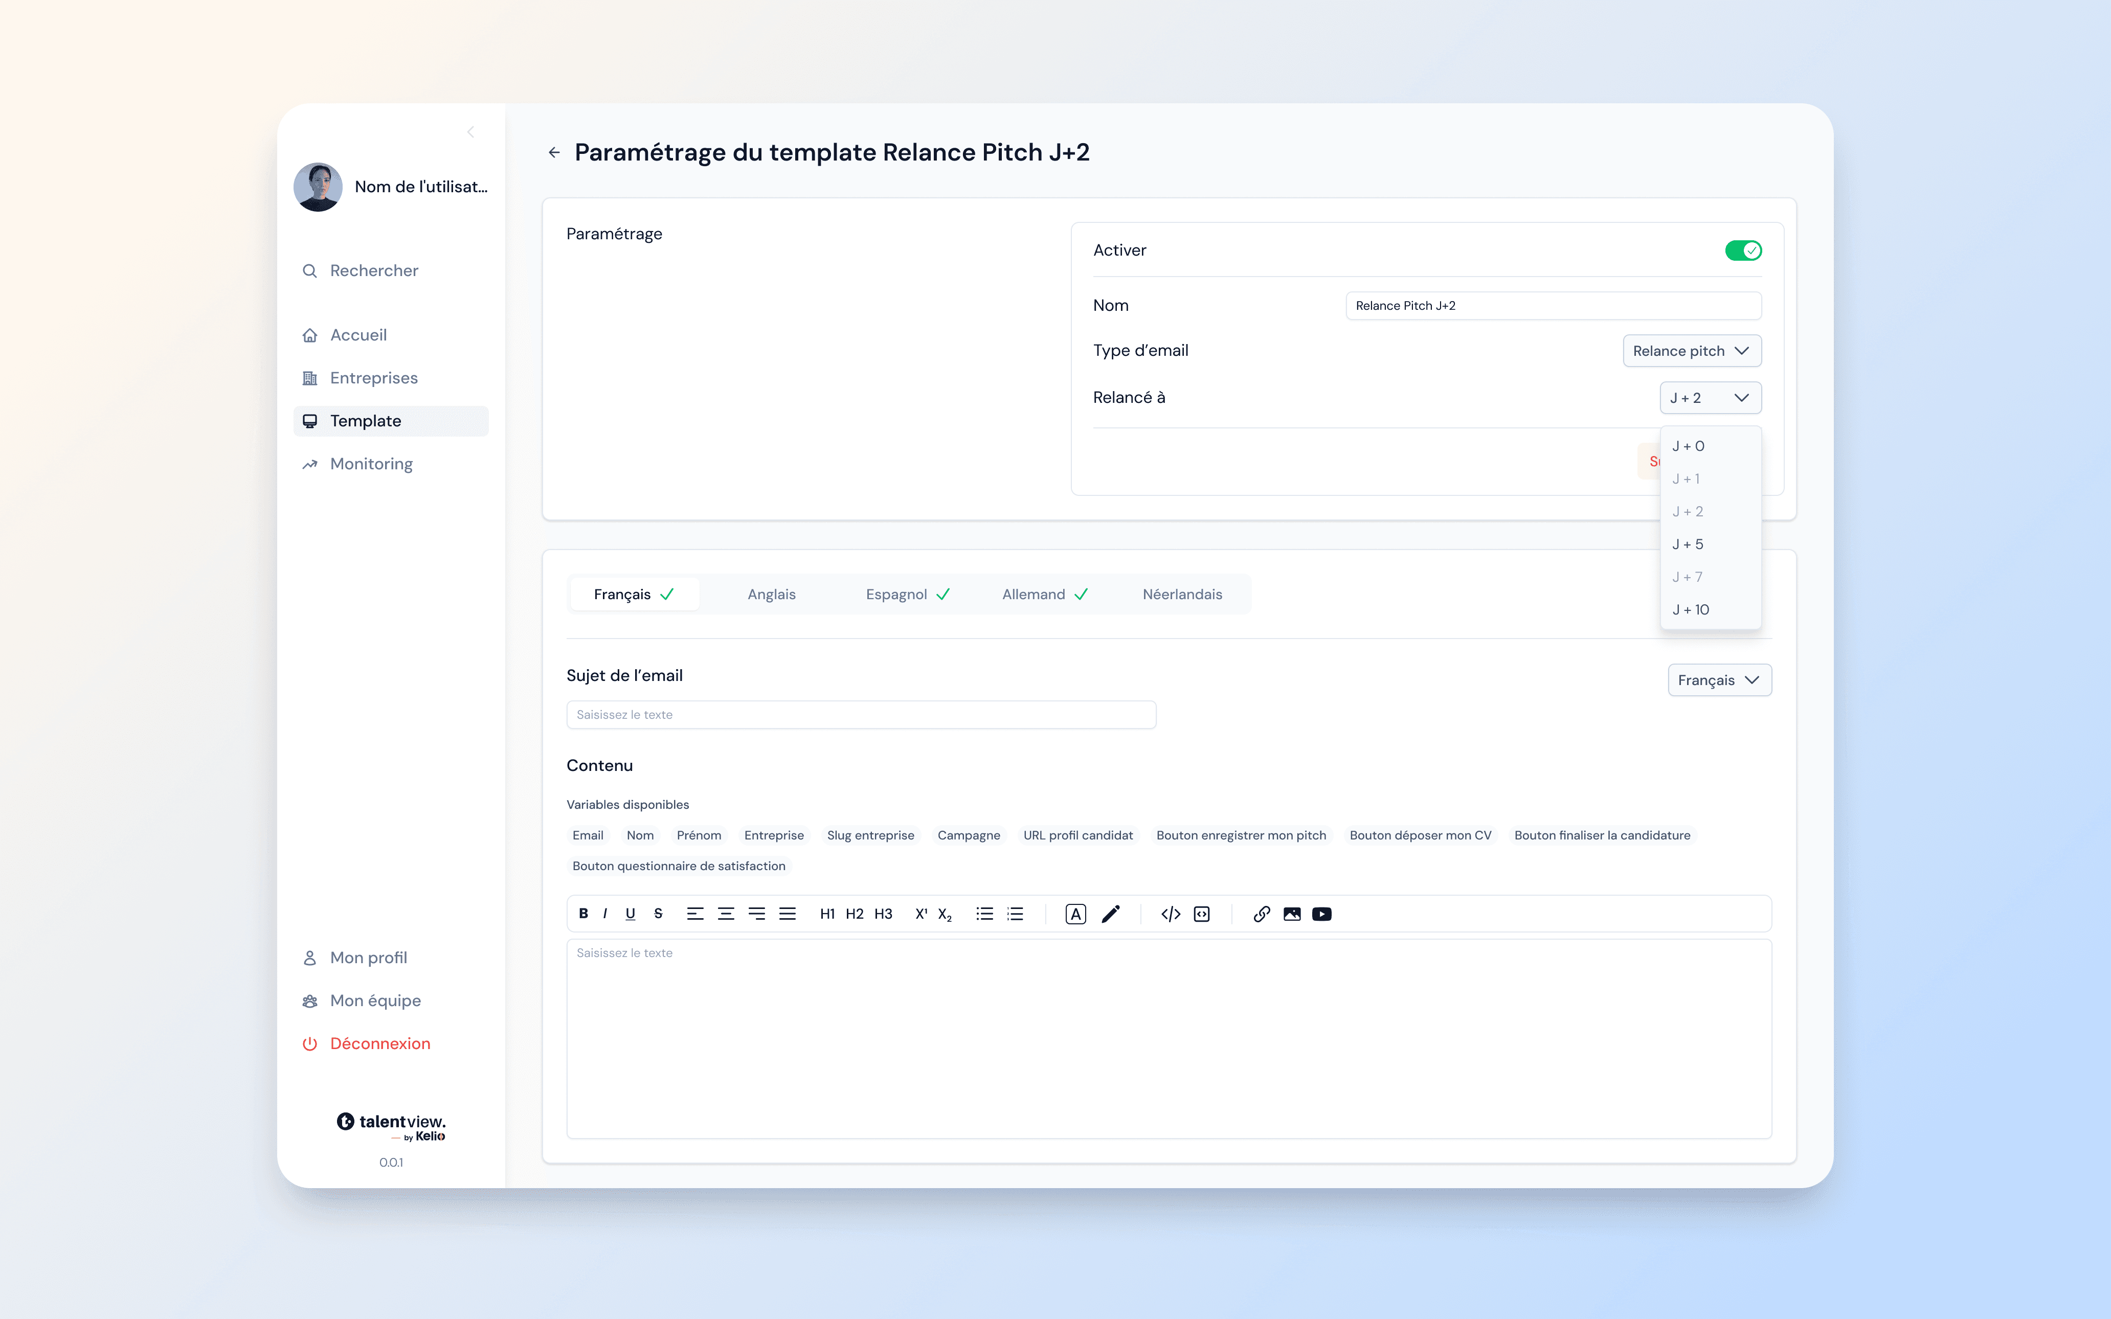Image resolution: width=2111 pixels, height=1319 pixels.
Task: Click the back arrow beside page title
Action: click(x=554, y=153)
